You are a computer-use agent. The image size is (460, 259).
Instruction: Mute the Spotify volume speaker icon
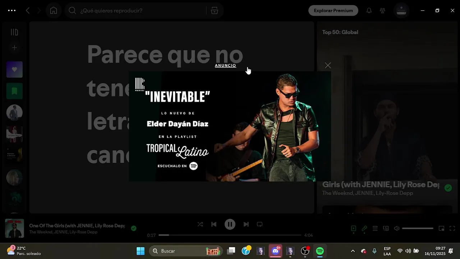[397, 228]
